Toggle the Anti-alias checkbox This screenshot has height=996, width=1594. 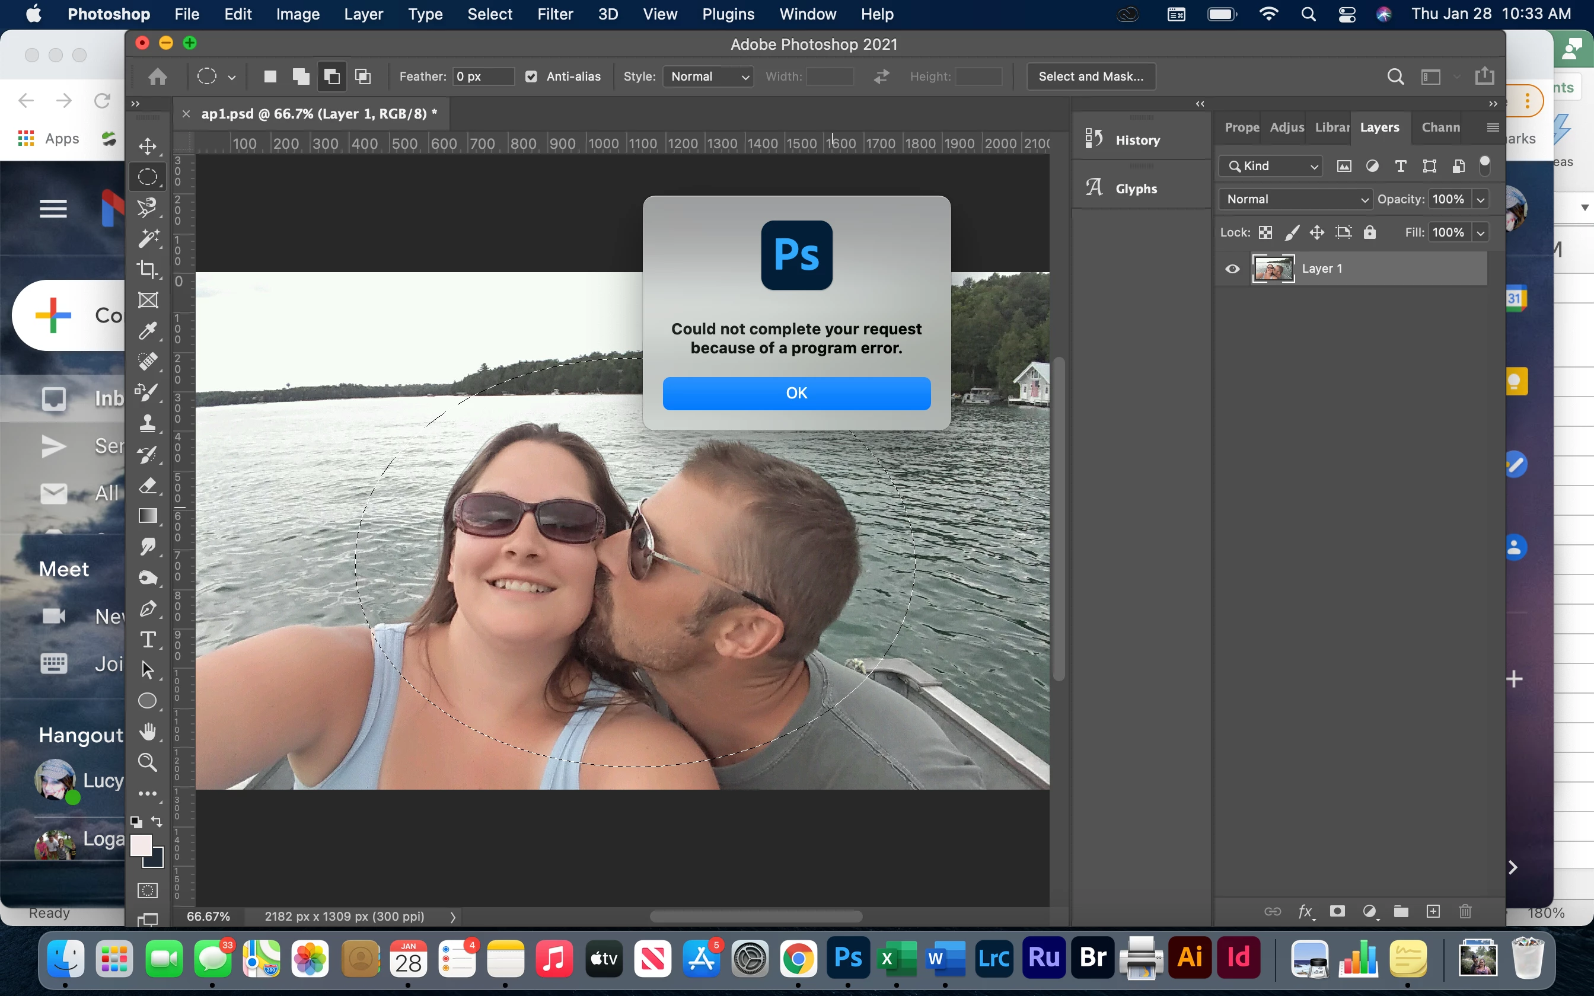[531, 76]
